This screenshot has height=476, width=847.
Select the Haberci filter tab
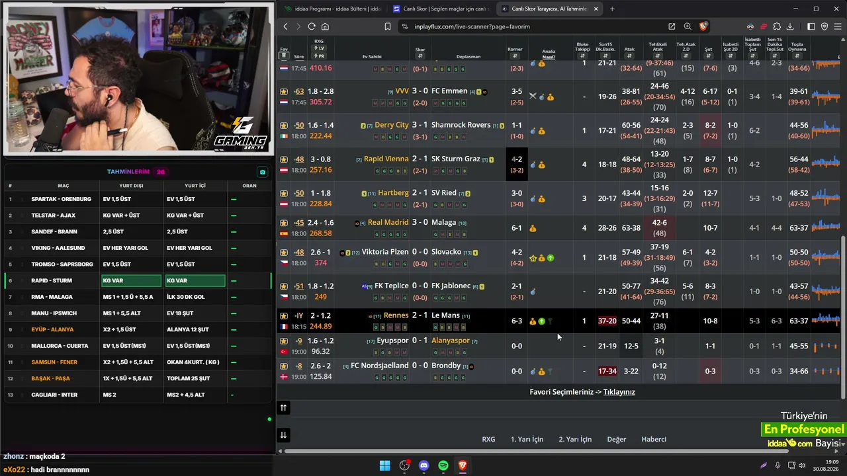[x=654, y=439]
